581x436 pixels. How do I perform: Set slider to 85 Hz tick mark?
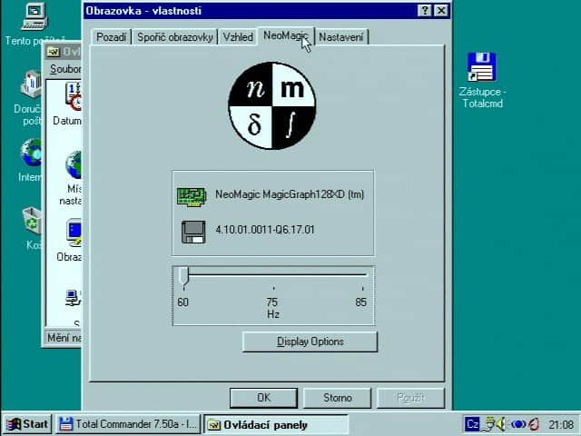[x=362, y=288]
